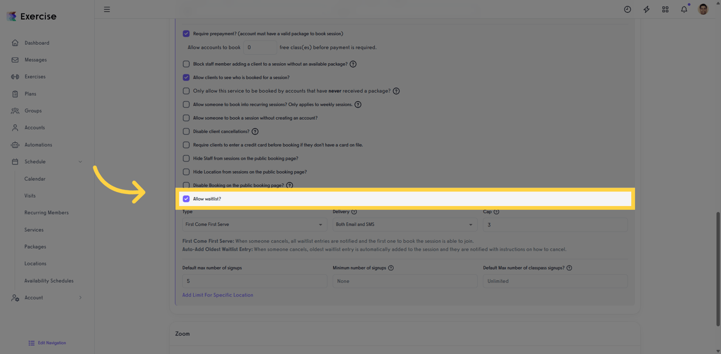Open the Groups section
The image size is (721, 354).
33,111
